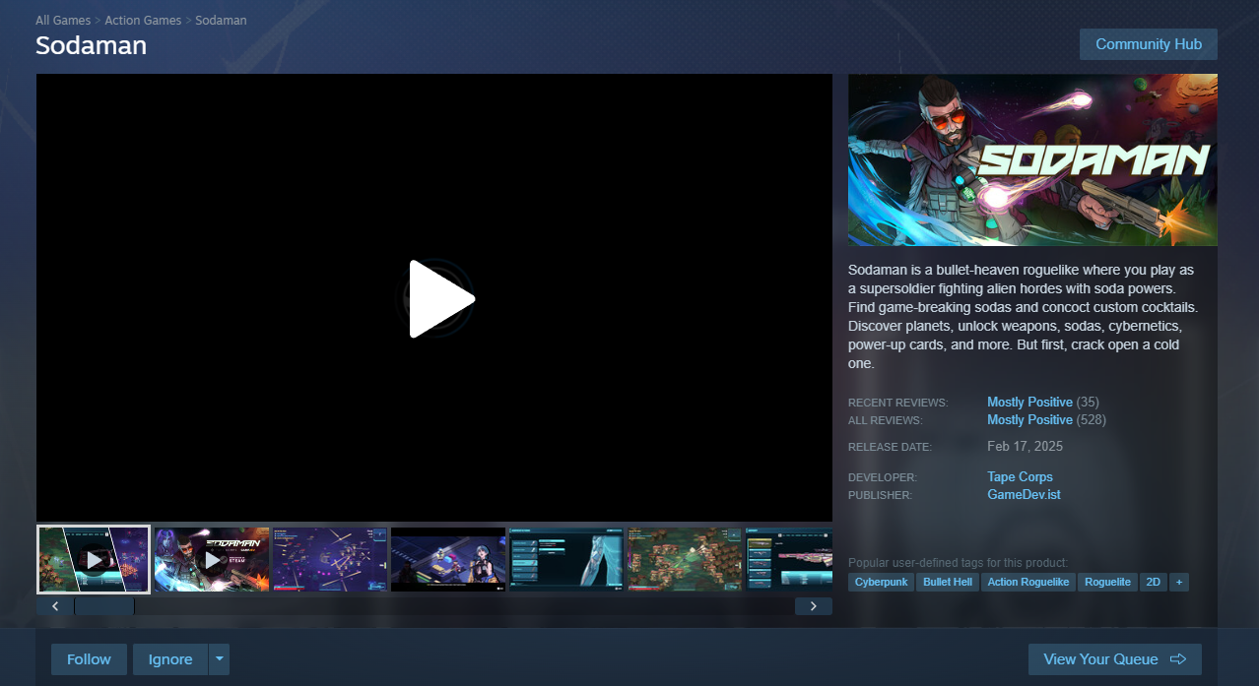Click the Ignore button

pos(170,659)
